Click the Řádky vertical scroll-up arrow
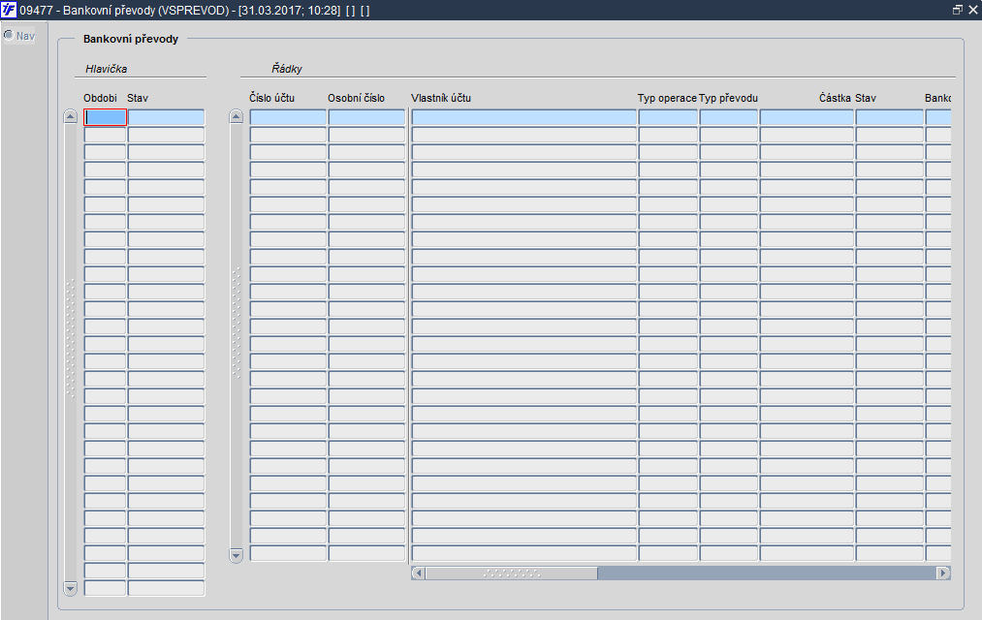The width and height of the screenshot is (982, 620). coord(237,117)
